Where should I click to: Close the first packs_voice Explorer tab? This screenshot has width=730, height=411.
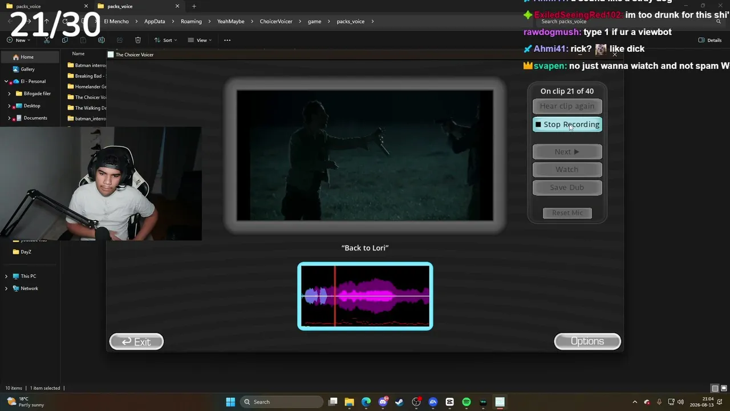click(x=86, y=6)
